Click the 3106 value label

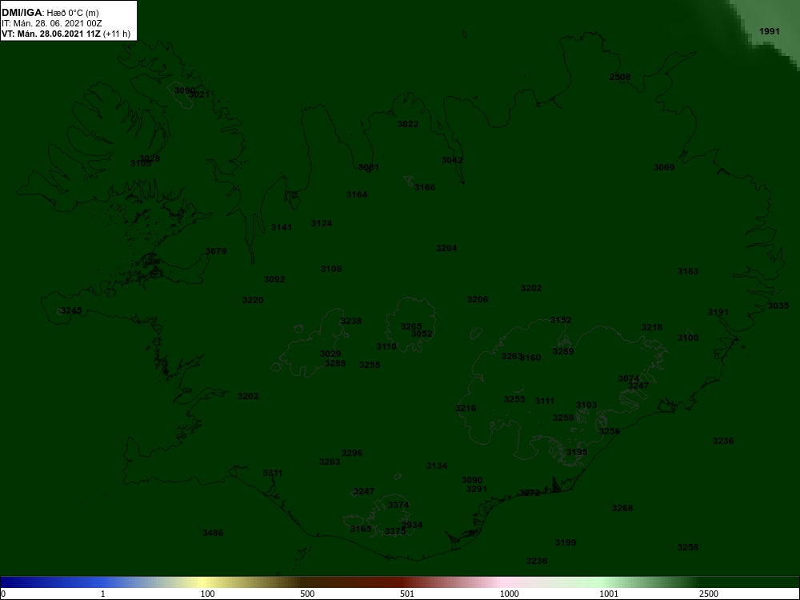pos(330,269)
